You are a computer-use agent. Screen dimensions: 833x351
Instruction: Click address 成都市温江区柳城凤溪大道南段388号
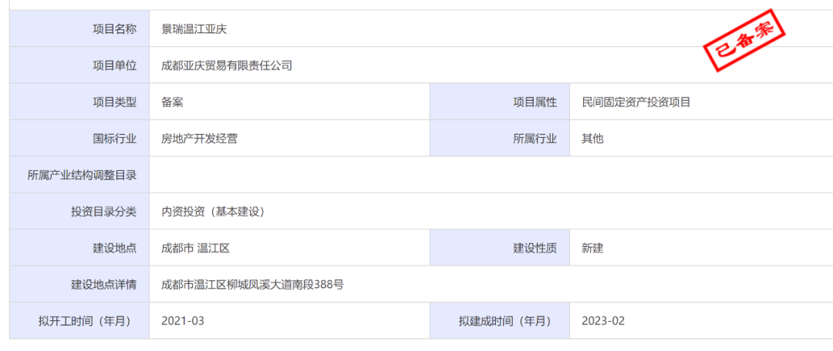click(252, 285)
